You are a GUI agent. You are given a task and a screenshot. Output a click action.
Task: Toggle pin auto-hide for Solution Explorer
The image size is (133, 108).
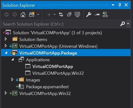(120, 5)
